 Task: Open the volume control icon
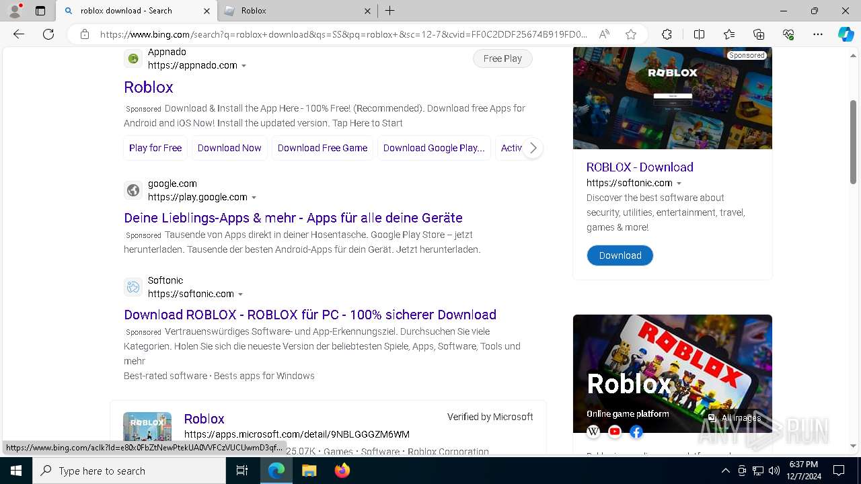774,471
